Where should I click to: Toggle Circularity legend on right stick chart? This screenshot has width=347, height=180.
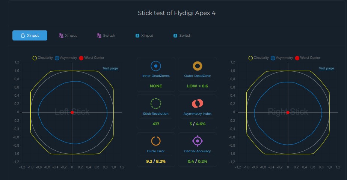(258, 58)
